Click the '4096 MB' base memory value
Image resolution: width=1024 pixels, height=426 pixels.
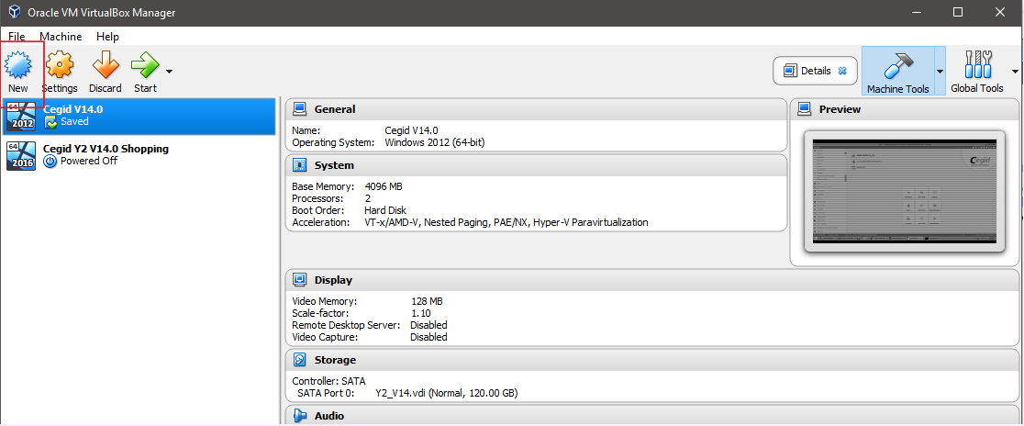pyautogui.click(x=384, y=186)
